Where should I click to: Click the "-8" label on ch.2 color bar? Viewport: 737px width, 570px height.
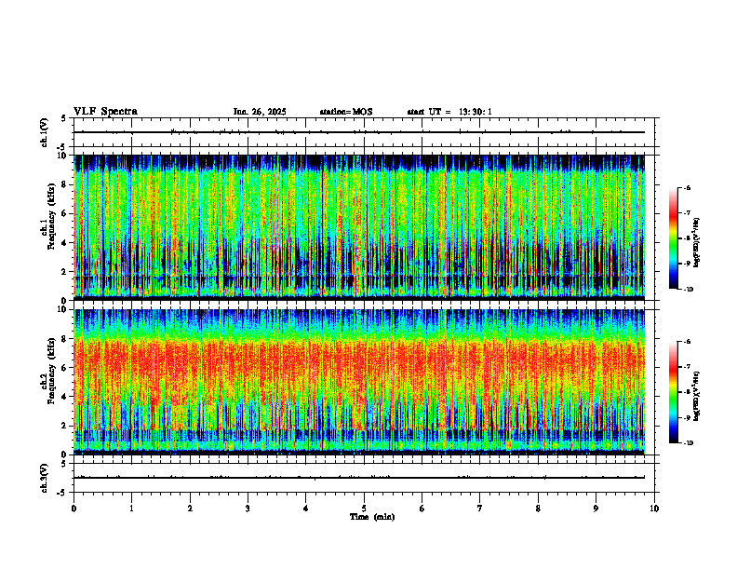point(688,392)
